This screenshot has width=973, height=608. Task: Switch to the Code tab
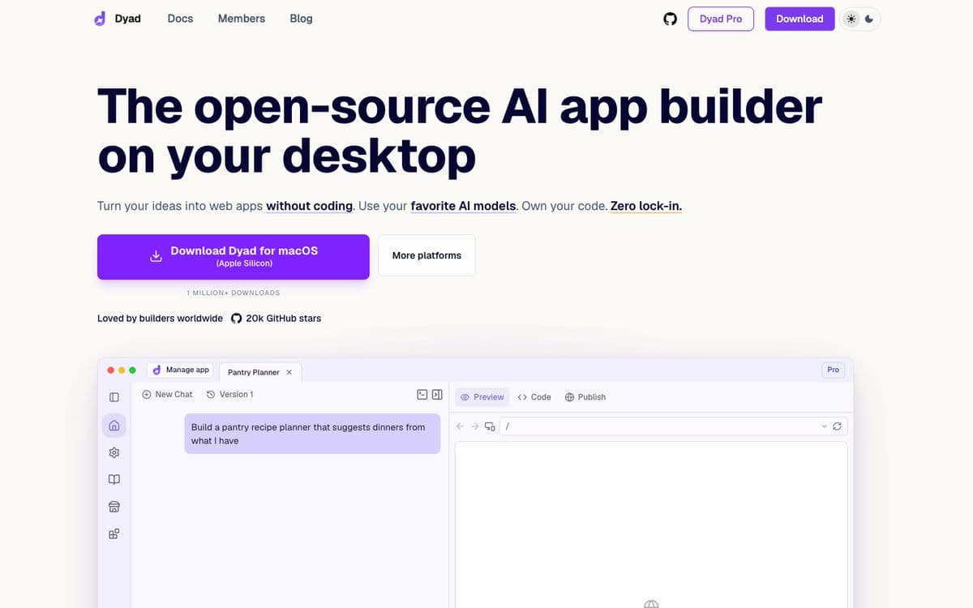coord(534,397)
